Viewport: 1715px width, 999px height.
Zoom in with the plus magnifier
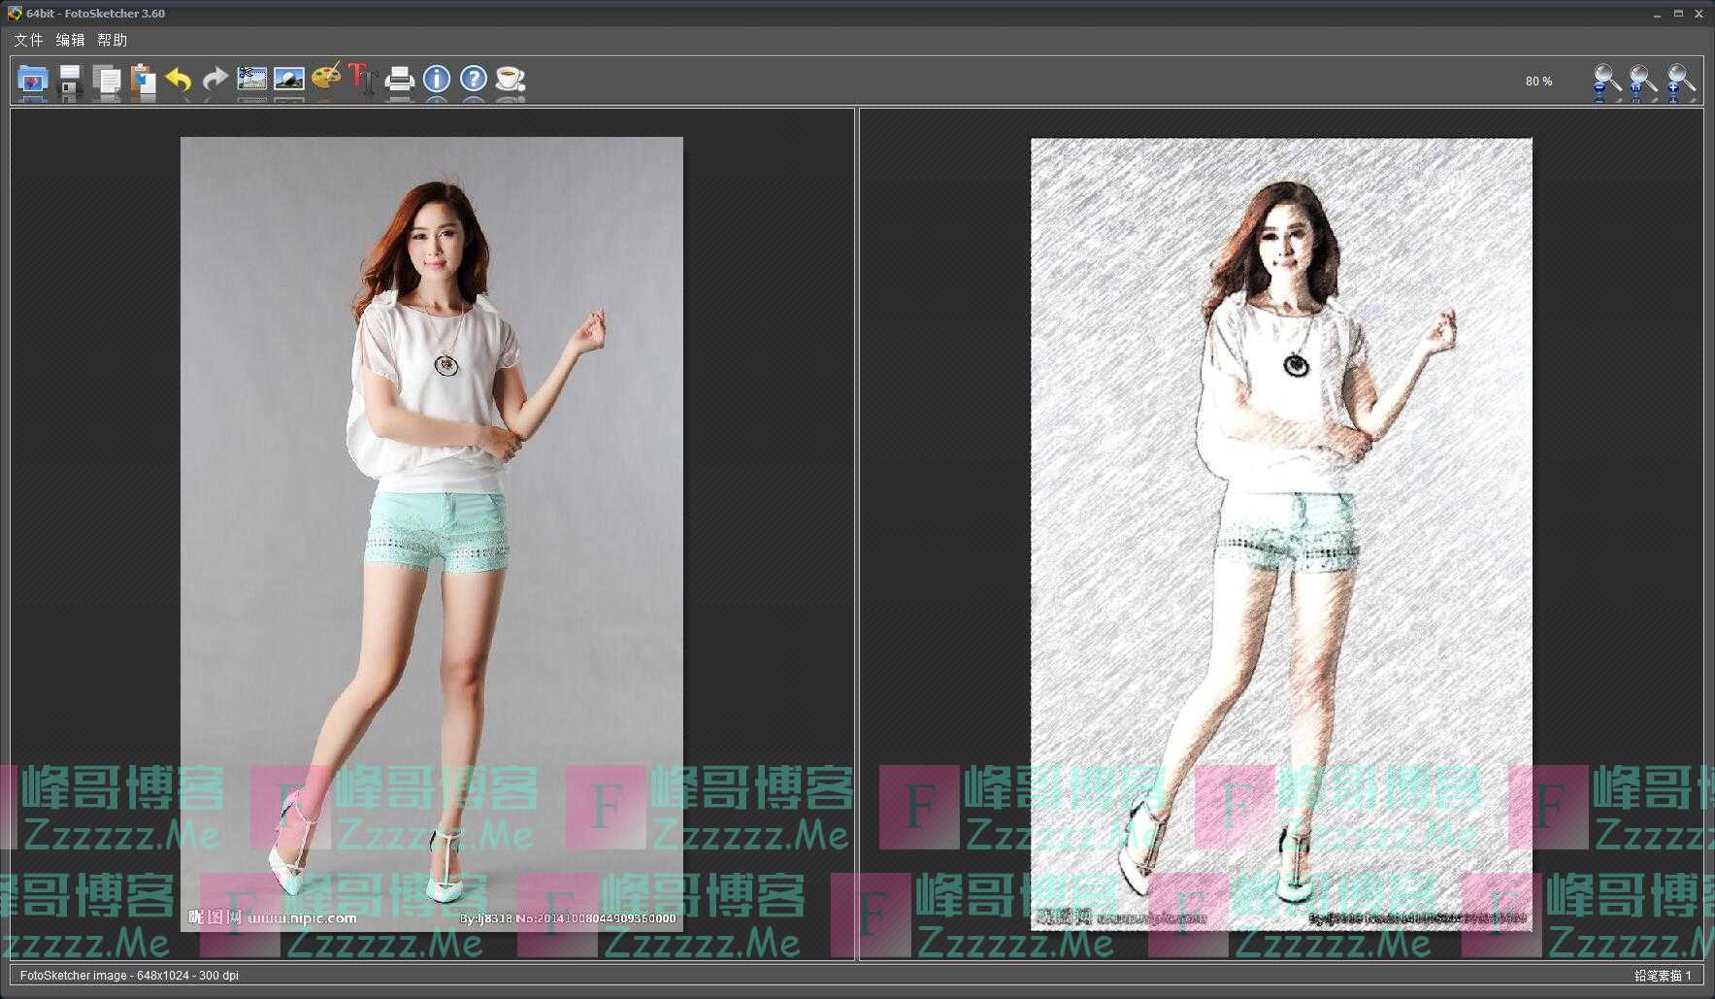1680,81
